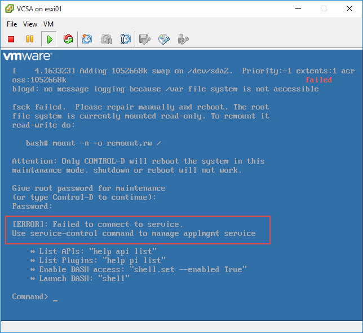Open the View menu
Viewport: 363px width, 333px height.
[30, 24]
